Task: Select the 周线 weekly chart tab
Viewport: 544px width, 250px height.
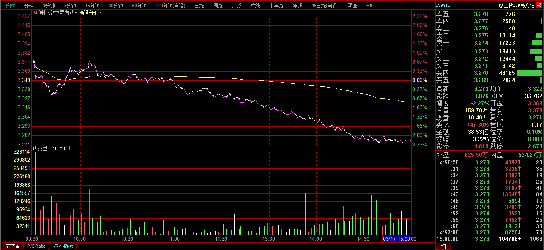Action: click(218, 6)
